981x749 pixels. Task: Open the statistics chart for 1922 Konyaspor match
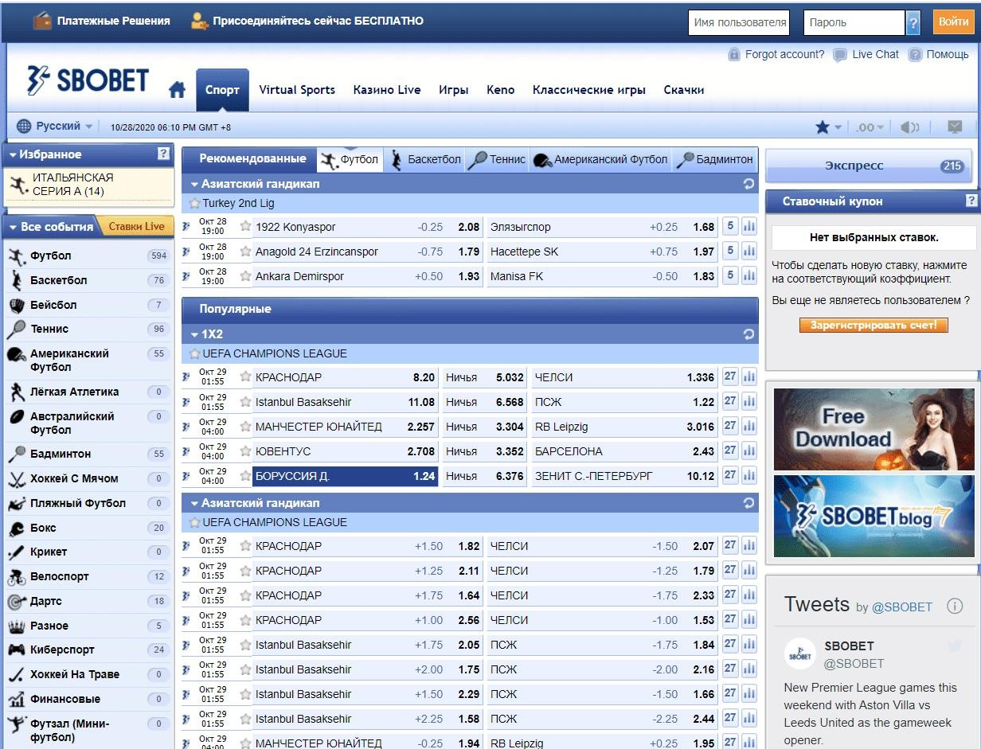click(x=749, y=227)
